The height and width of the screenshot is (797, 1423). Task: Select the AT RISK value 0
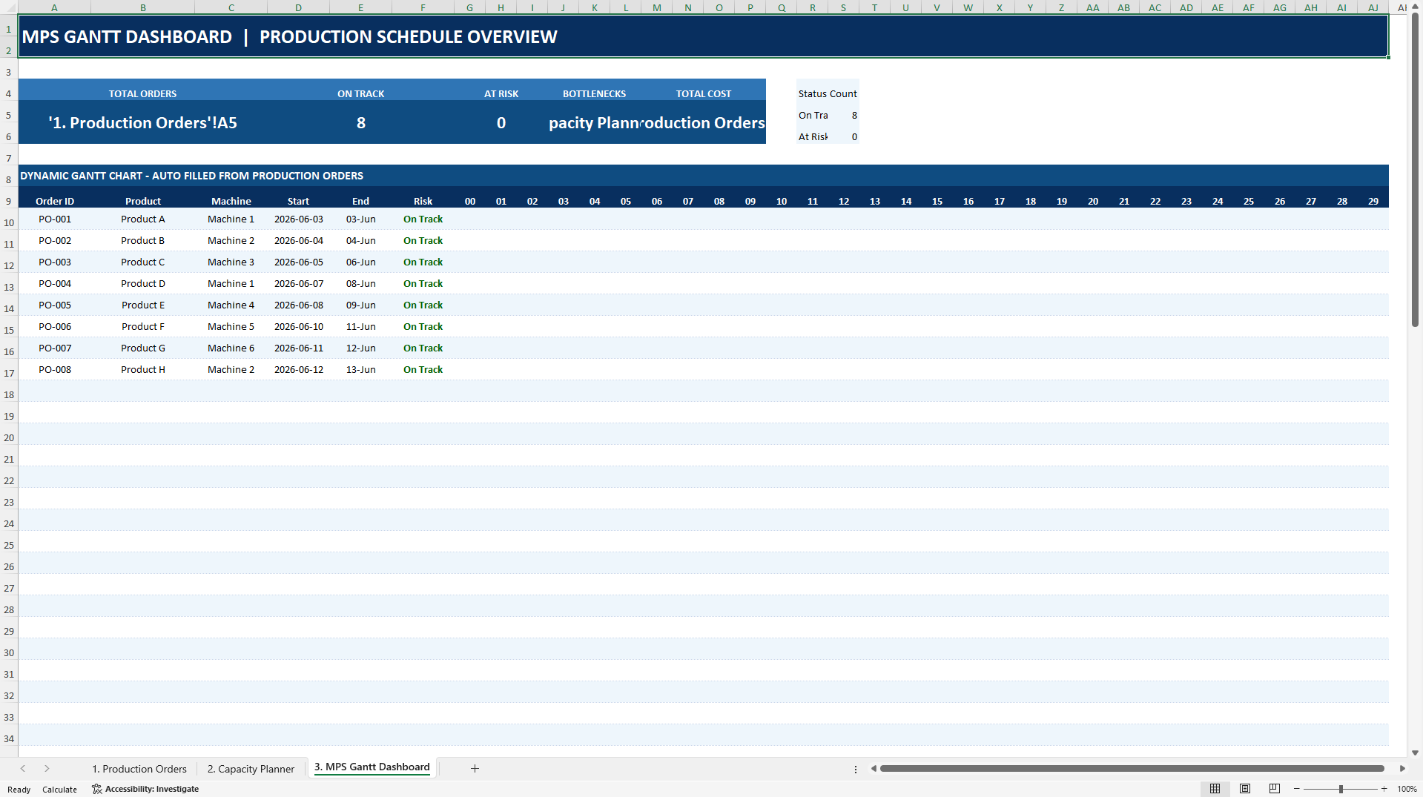point(501,122)
